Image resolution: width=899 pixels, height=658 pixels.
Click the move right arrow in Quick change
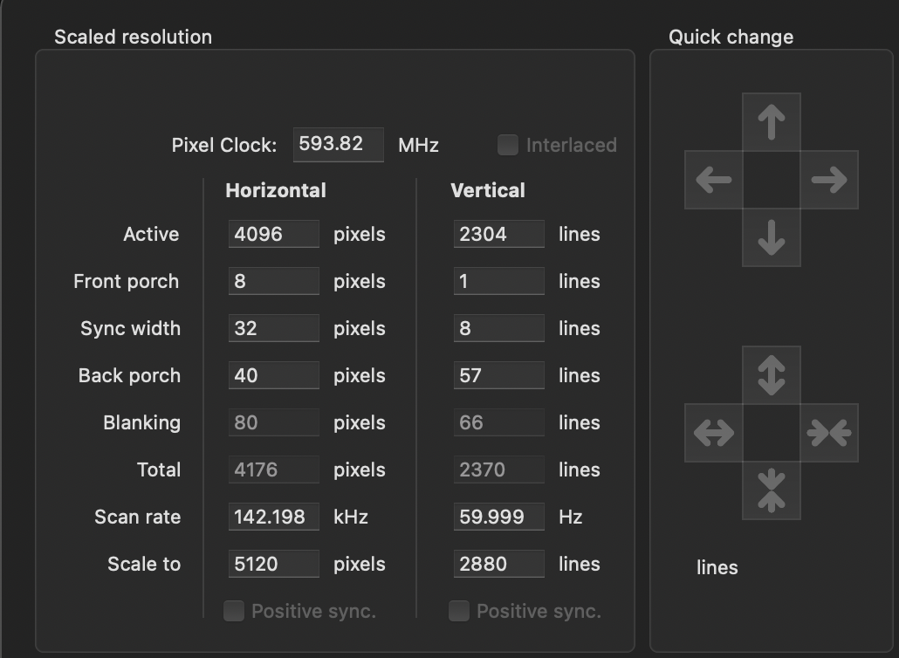[829, 180]
